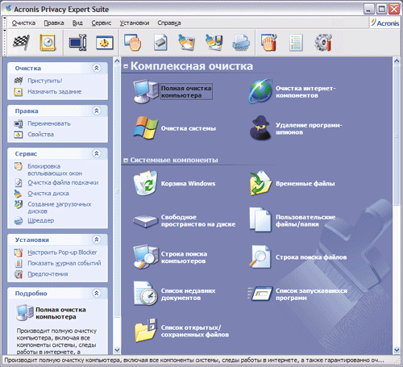Viewport: 403px width, 367px height.
Task: Open the Предпочтения sidebar link
Action: [x=48, y=274]
